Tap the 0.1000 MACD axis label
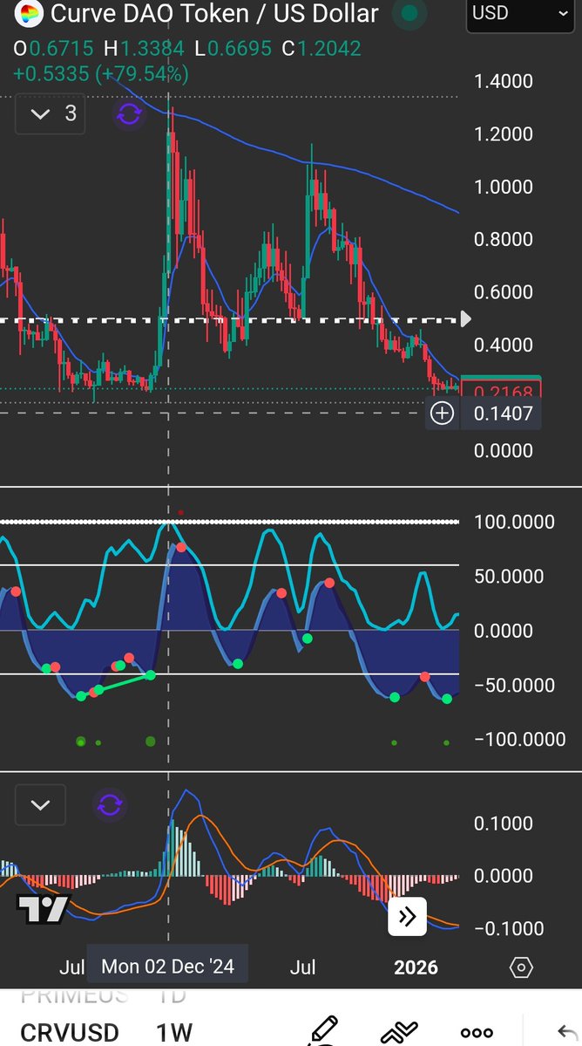Screen dimensions: 582x1046 [503, 824]
